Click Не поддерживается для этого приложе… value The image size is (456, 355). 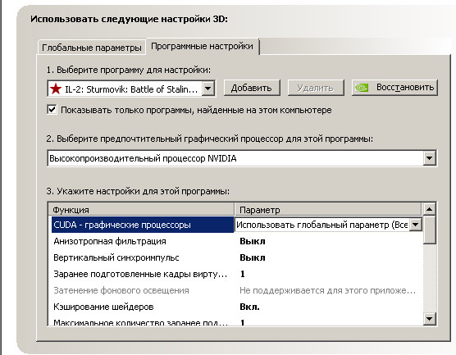[x=327, y=290]
